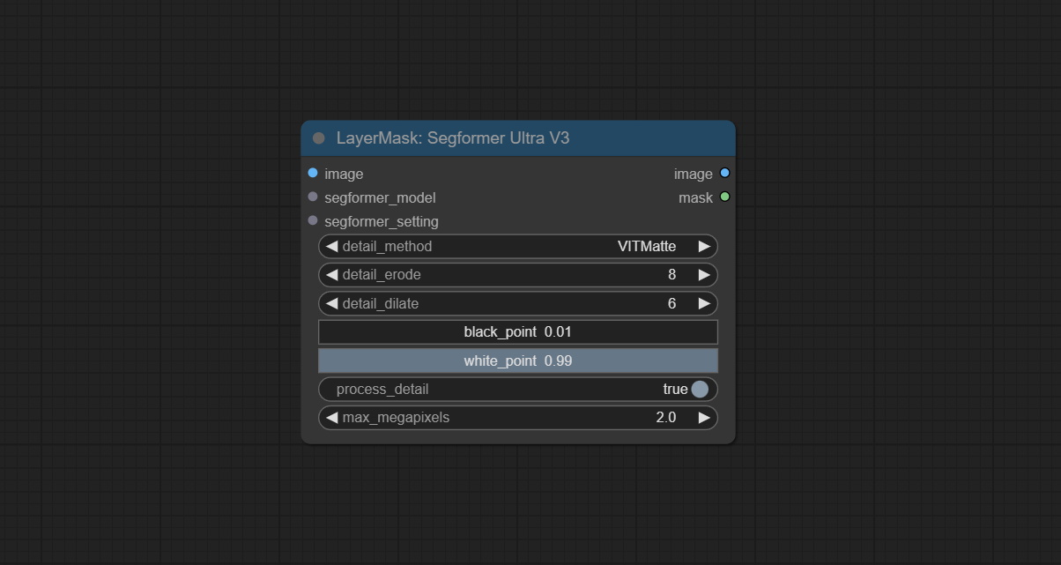Viewport: 1061px width, 565px height.
Task: Click the LayerMask: Segformer Ultra V3 title
Action: [x=453, y=138]
